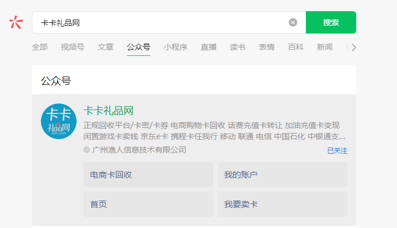Go to the 小程序 tab

176,47
